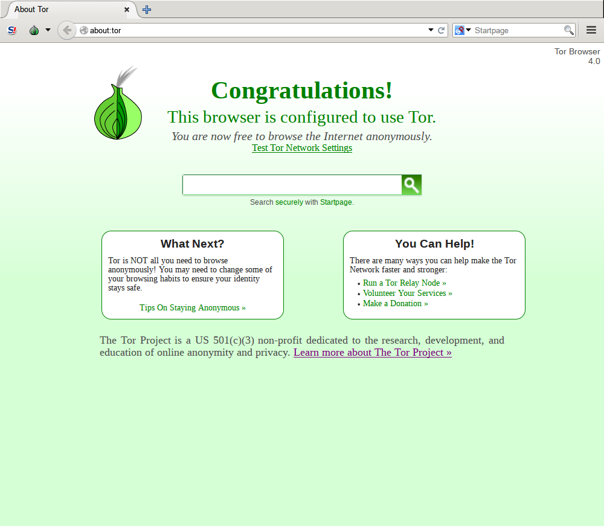Image resolution: width=604 pixels, height=526 pixels.
Task: Open Learn more about The Tor Project
Action: click(x=373, y=352)
